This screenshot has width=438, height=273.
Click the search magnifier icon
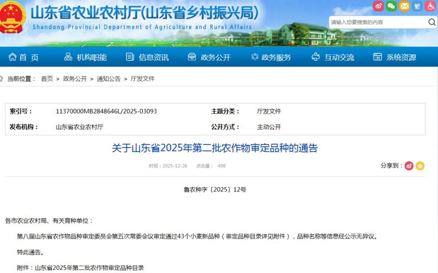coord(431,22)
